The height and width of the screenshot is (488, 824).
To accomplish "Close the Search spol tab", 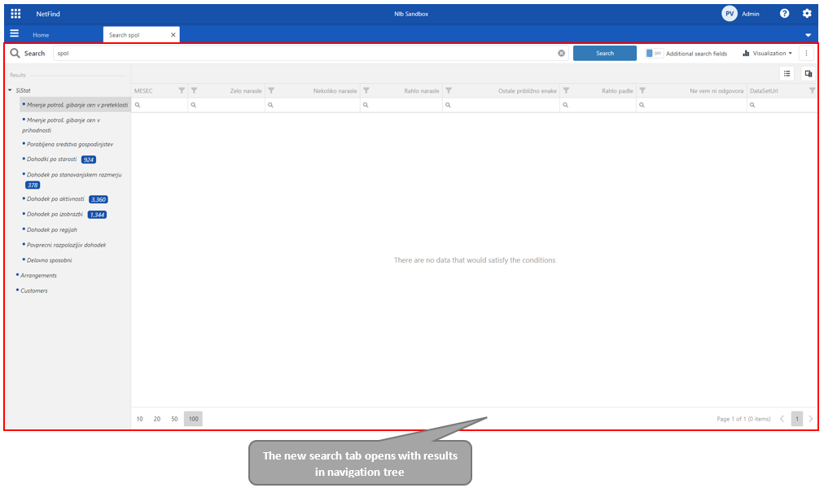I will pos(173,35).
